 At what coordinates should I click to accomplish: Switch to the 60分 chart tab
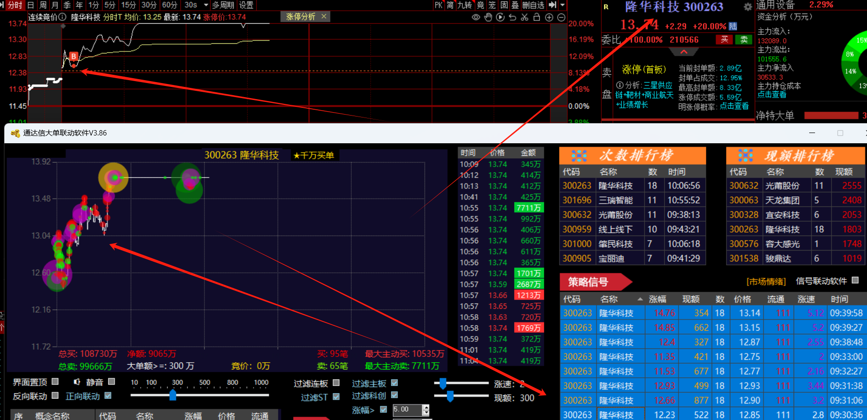170,5
